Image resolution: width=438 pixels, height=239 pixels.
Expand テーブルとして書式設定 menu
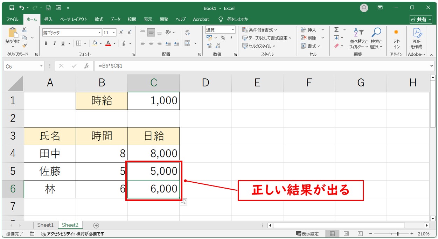coord(267,38)
